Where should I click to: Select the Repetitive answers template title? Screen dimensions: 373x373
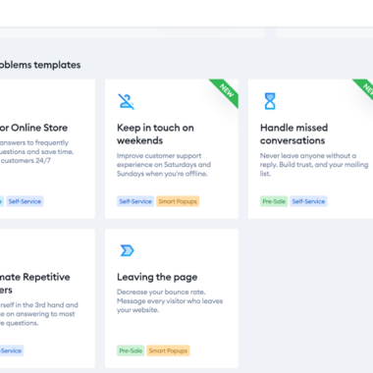point(35,284)
